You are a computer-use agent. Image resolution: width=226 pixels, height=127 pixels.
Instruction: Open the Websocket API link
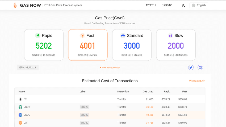(x=197, y=81)
